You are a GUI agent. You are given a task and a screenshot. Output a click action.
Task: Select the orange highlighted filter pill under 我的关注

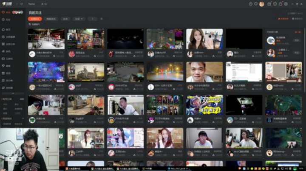tap(35, 19)
